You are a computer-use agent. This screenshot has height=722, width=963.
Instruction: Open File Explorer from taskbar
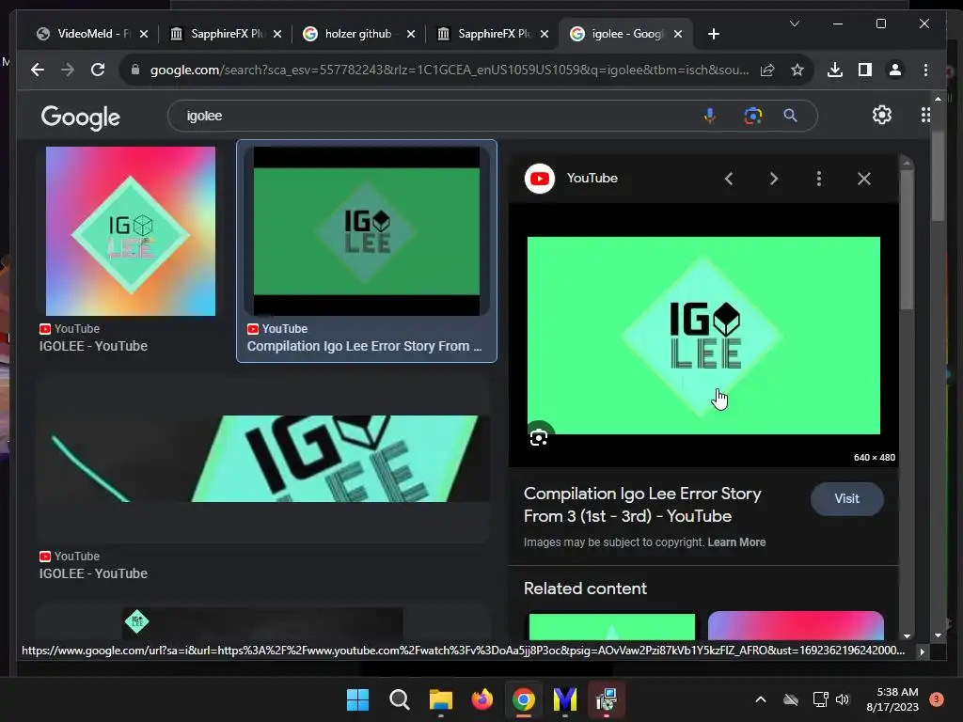(440, 699)
